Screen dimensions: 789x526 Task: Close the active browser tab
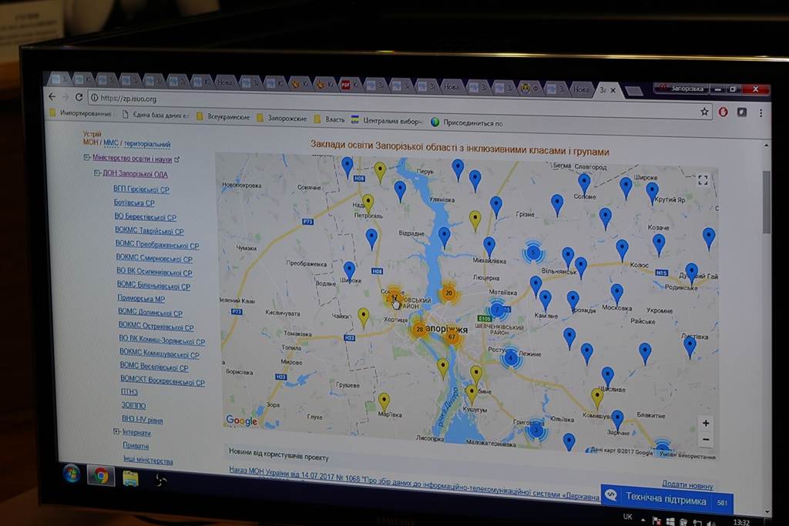pyautogui.click(x=613, y=90)
